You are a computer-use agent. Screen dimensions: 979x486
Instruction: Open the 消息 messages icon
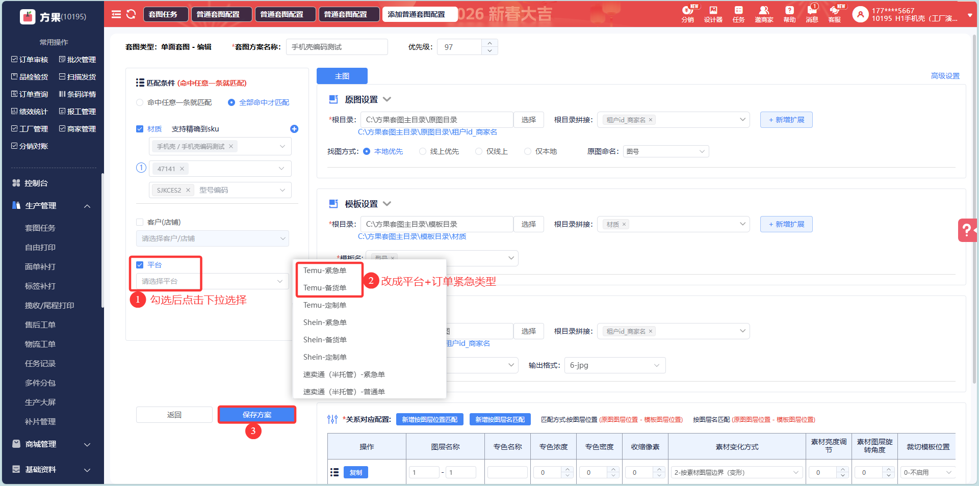[x=812, y=14]
